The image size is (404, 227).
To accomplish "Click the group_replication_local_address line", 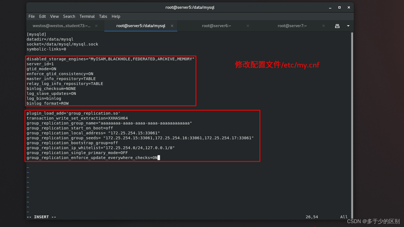I will point(93,133).
